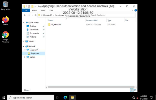Go forward with the Forward arrow
This screenshot has width=156, height=100.
(29, 15)
